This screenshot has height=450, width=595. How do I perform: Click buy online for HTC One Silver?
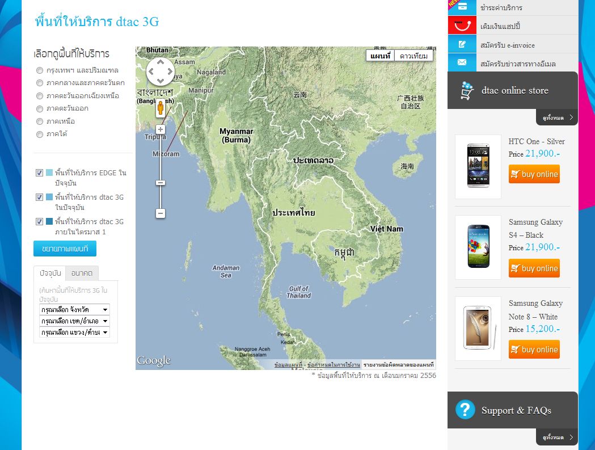[x=534, y=174]
